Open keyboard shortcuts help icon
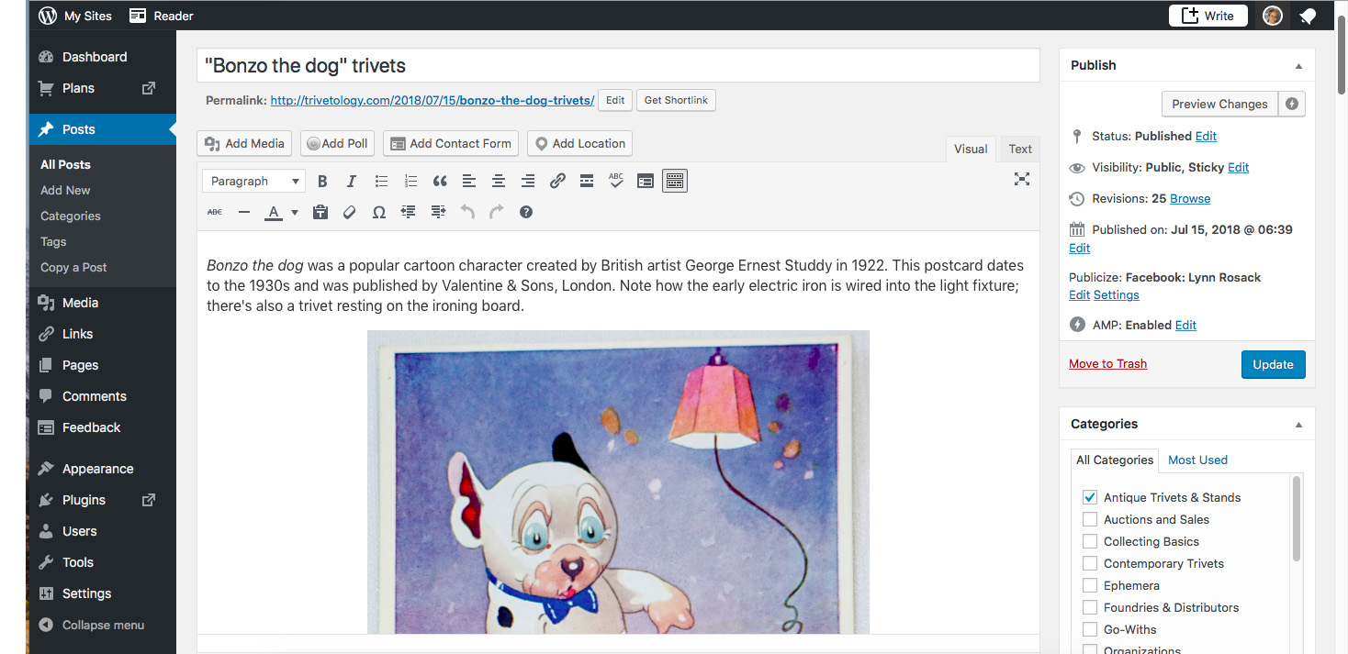Image resolution: width=1348 pixels, height=654 pixels. pos(526,213)
